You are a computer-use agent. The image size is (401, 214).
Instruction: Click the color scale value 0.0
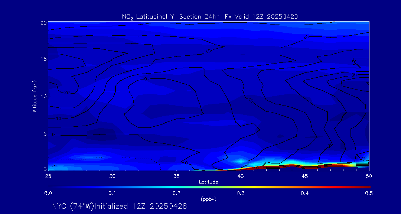(x=48, y=194)
